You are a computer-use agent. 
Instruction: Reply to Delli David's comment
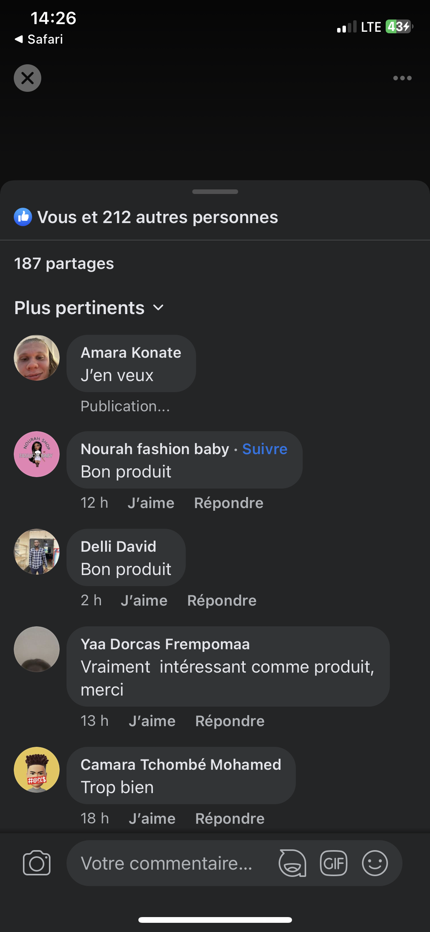click(x=222, y=601)
